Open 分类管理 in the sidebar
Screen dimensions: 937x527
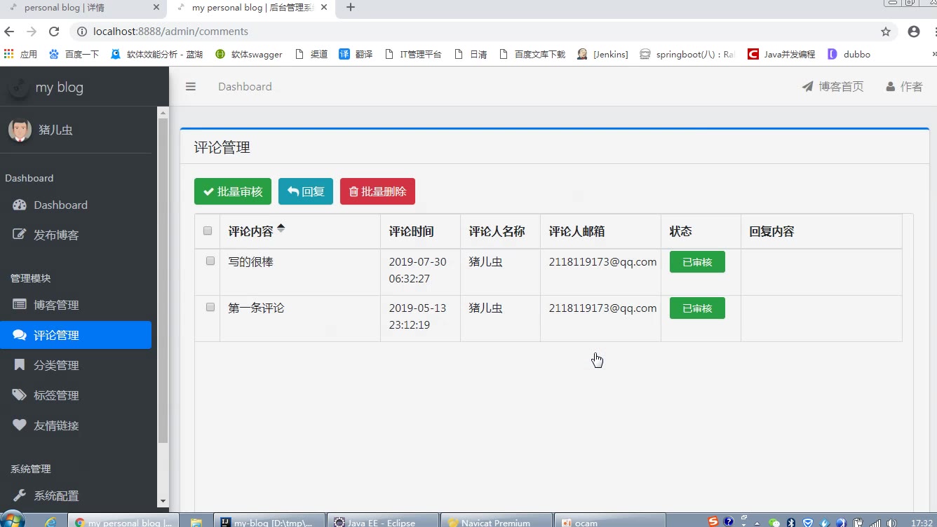click(x=76, y=365)
